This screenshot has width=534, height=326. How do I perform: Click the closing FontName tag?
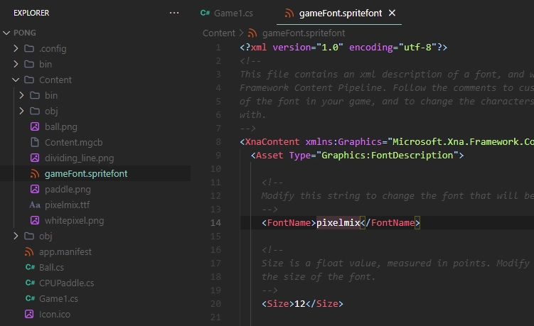pos(390,223)
